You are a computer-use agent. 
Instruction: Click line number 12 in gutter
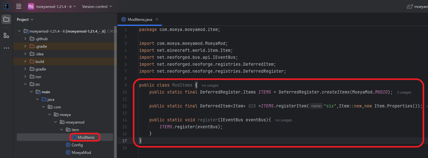coord(124,106)
